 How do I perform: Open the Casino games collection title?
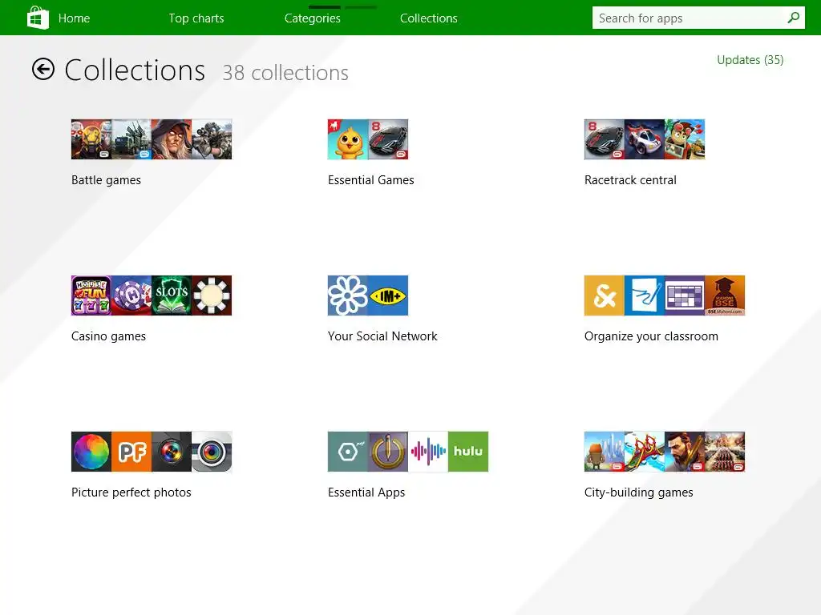click(108, 336)
